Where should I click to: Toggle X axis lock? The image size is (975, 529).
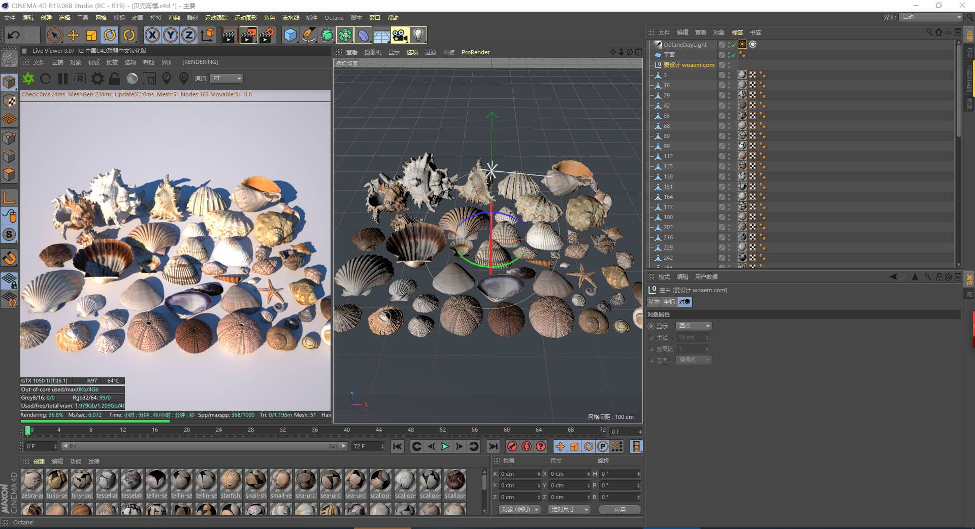click(152, 35)
